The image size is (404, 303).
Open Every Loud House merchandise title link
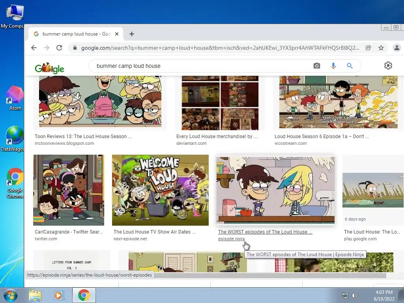[x=217, y=136]
